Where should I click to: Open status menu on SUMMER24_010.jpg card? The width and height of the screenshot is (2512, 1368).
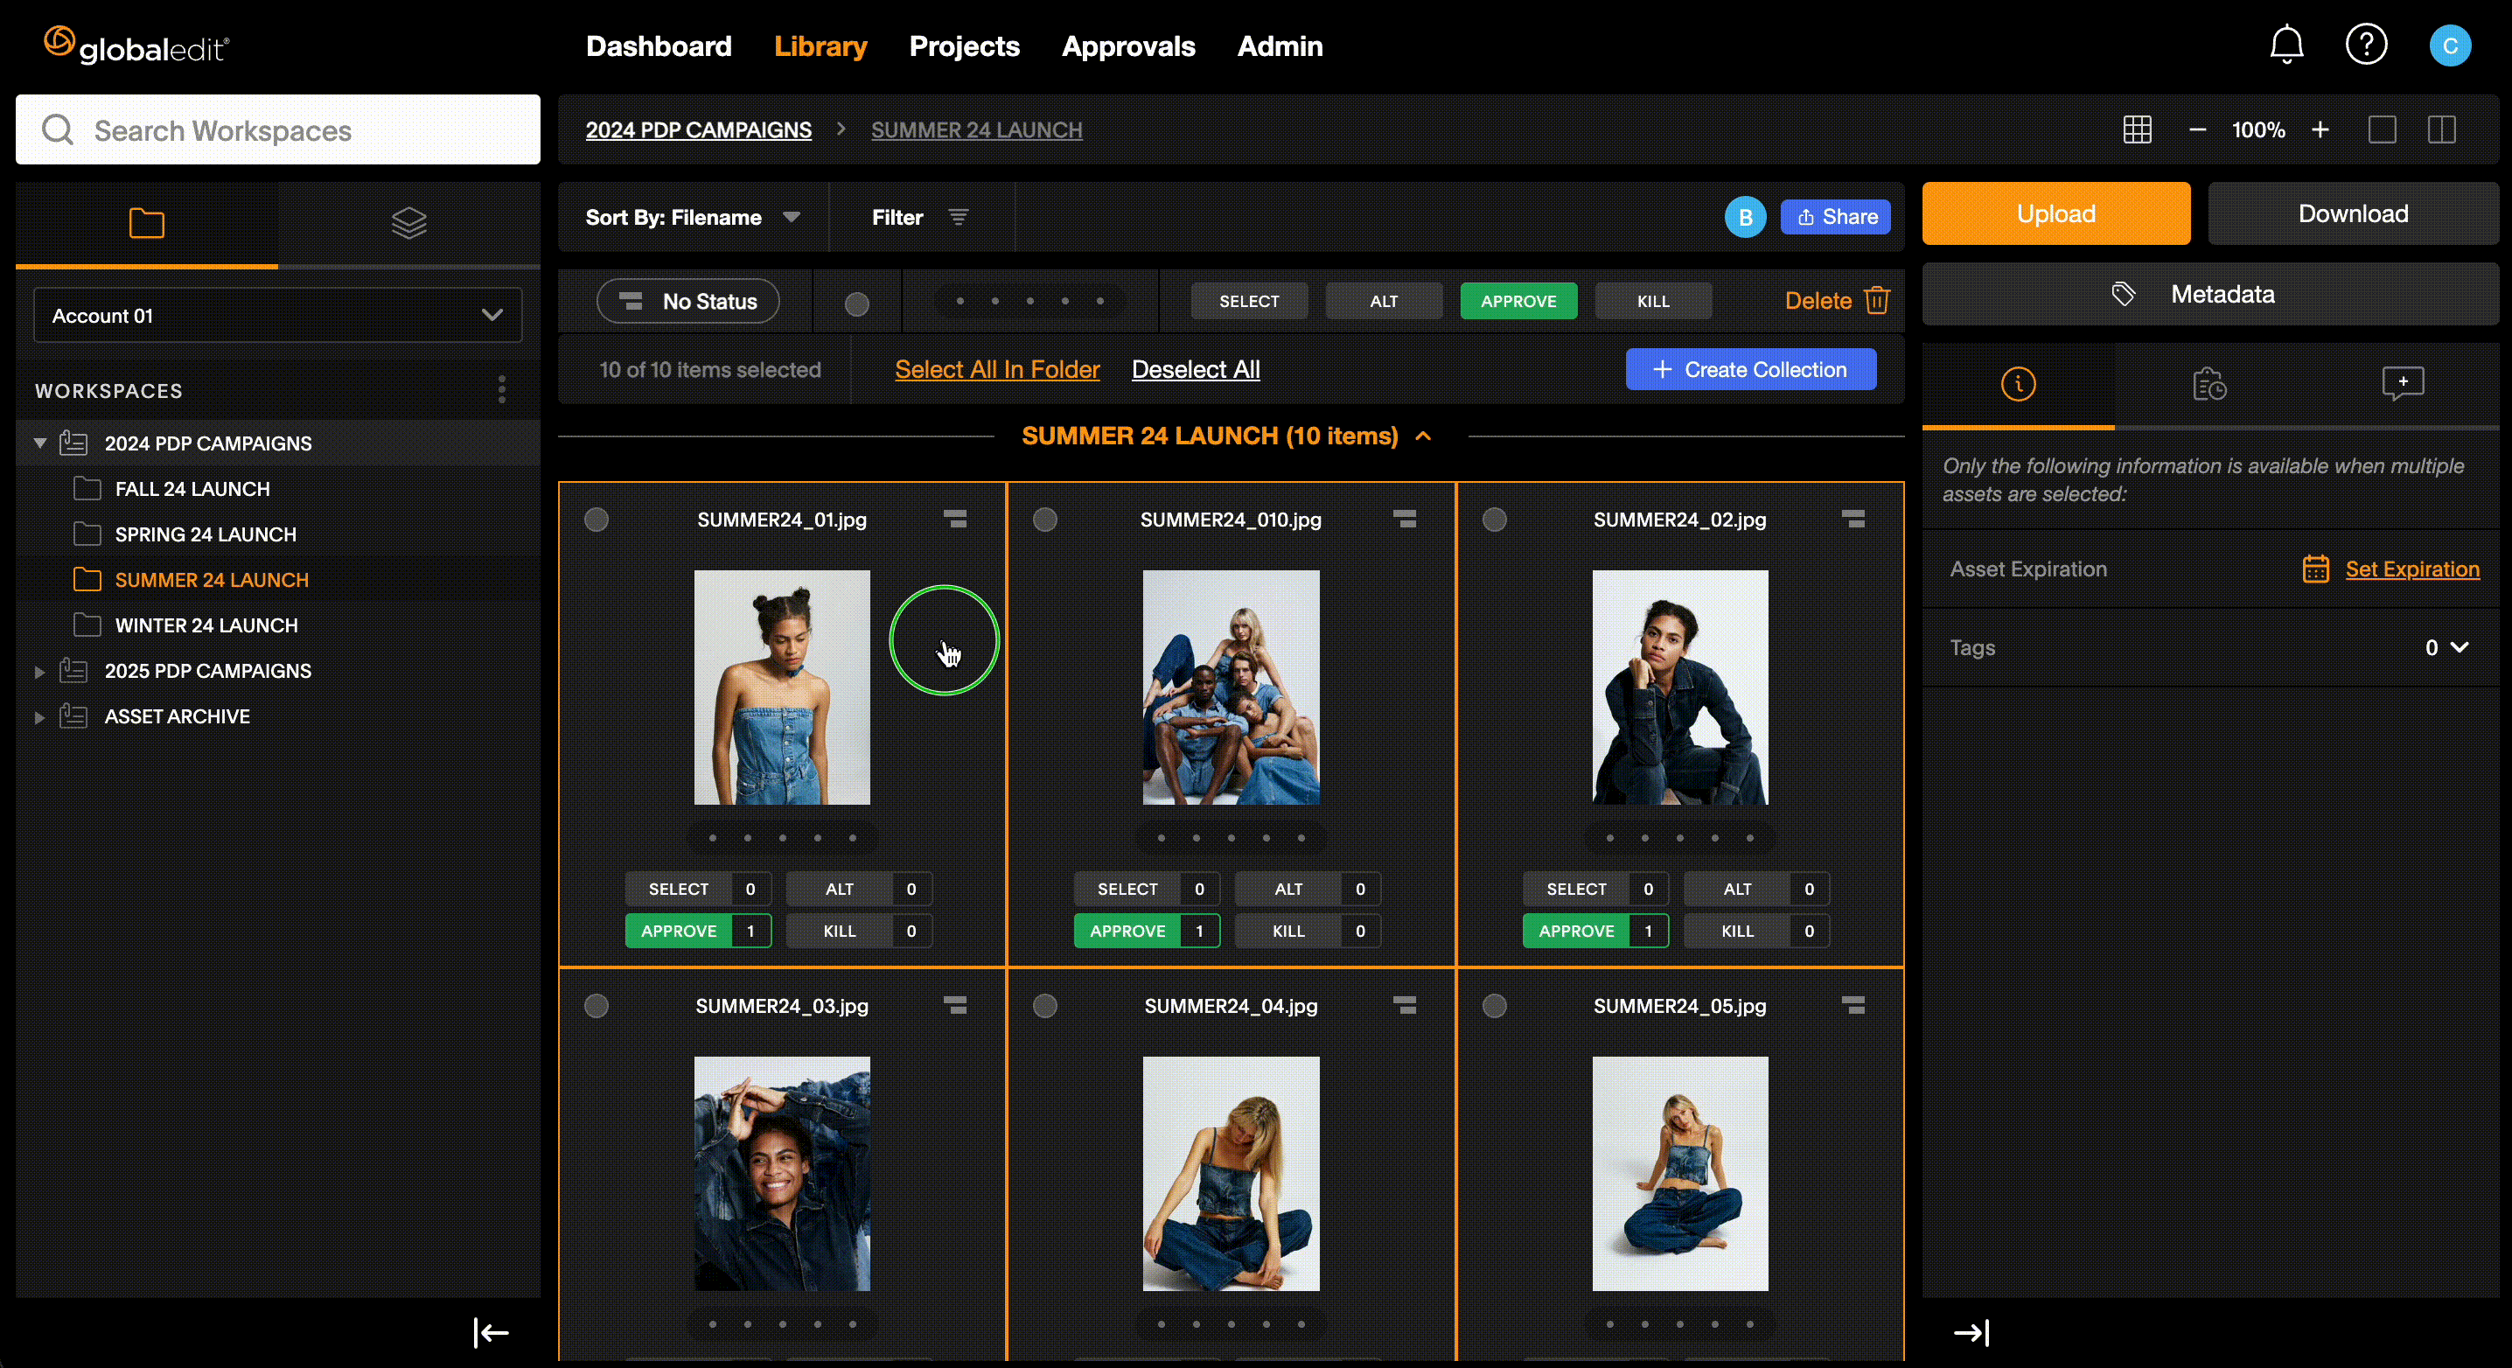tap(1404, 519)
